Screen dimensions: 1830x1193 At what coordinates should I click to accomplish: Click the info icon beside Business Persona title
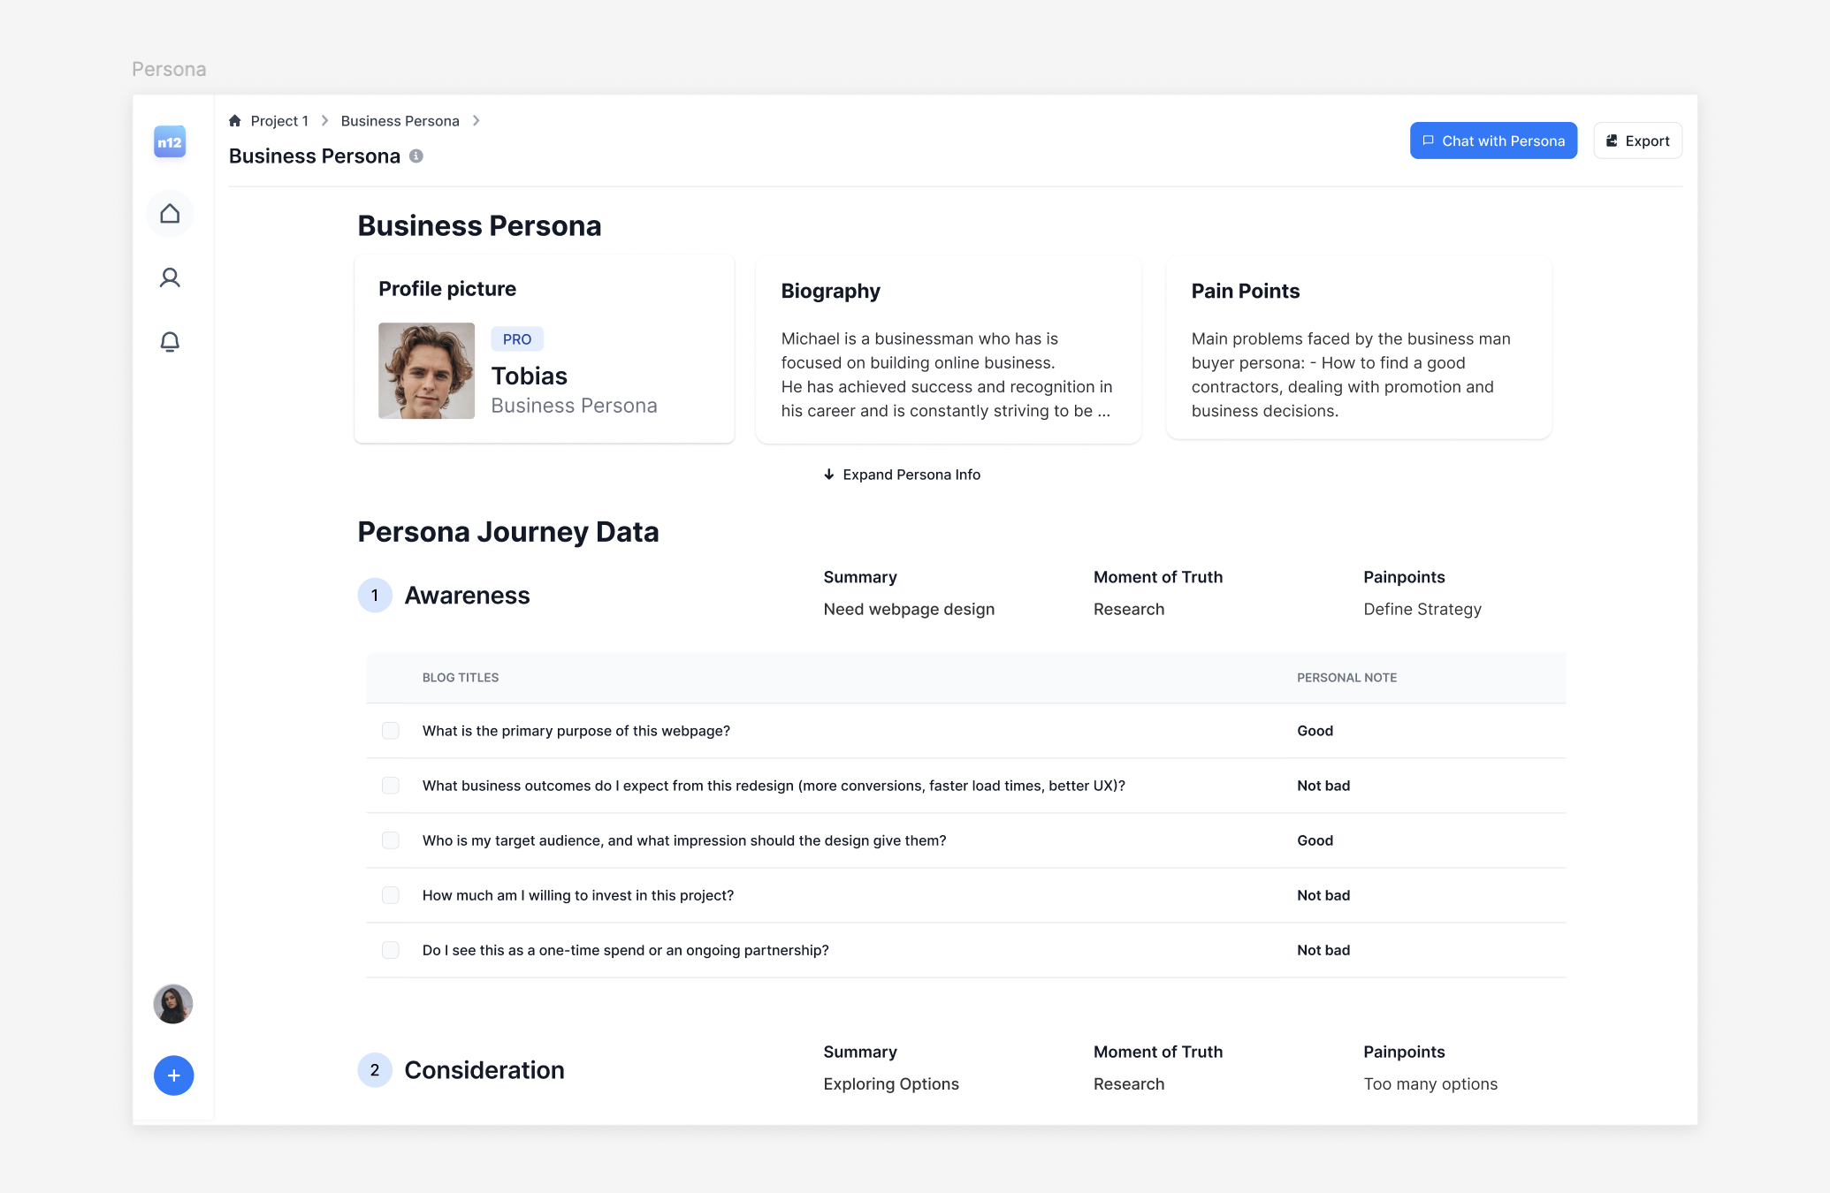416,156
